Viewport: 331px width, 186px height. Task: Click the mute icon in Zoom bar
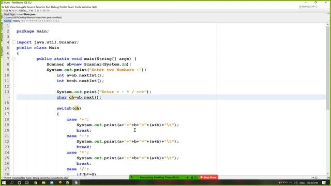(x=187, y=178)
